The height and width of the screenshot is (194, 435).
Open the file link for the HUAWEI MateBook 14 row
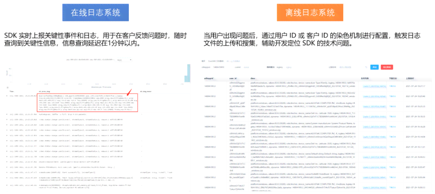tap(374, 177)
